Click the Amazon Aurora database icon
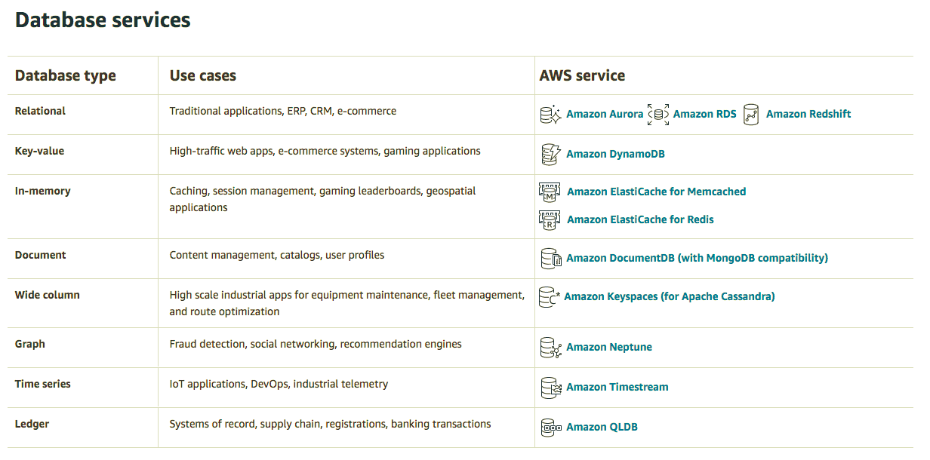Image resolution: width=930 pixels, height=460 pixels. coord(551,115)
